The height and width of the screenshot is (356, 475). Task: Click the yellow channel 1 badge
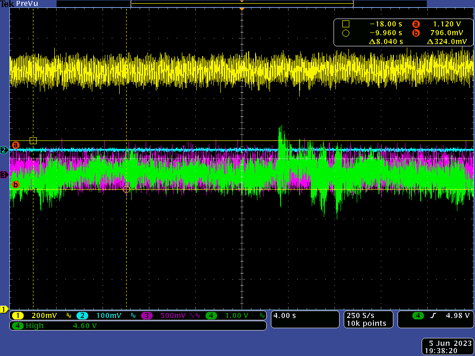pos(18,316)
